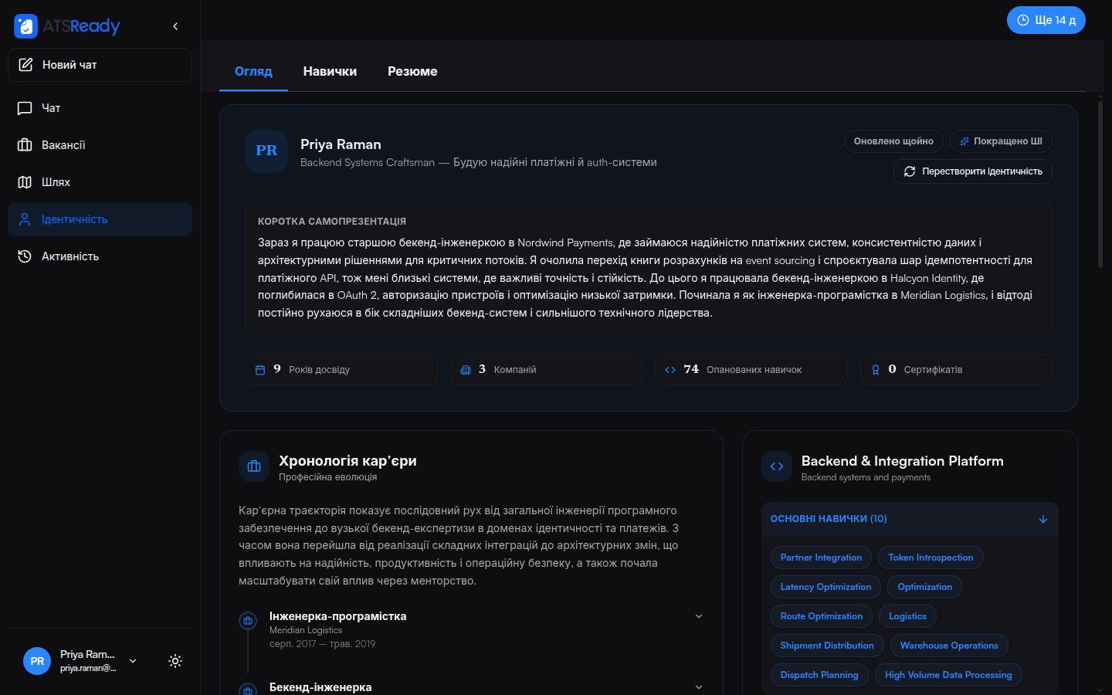
Task: Click the award icon by Сертифікатів
Action: (x=876, y=370)
